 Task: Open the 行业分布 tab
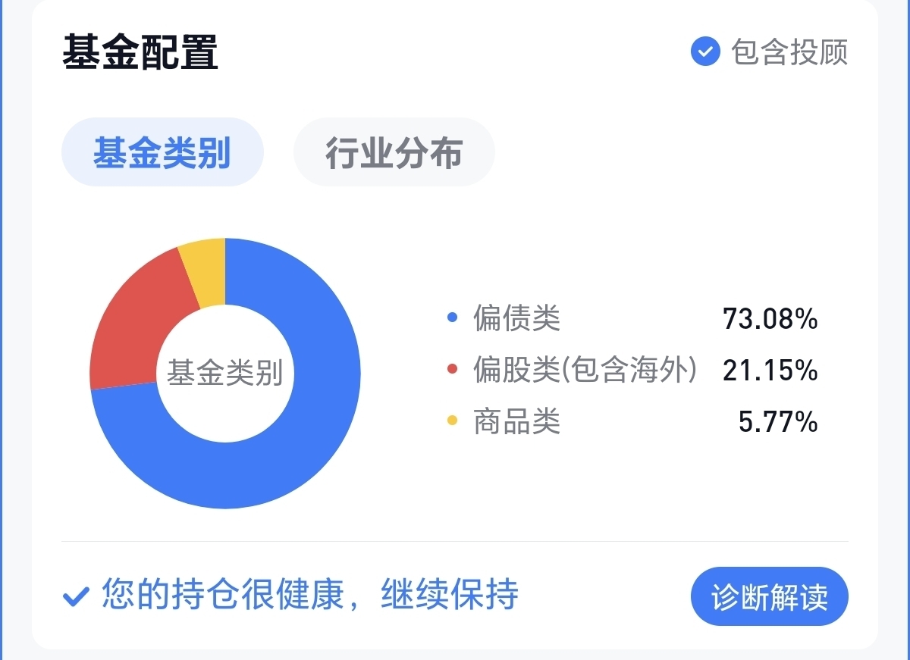click(x=394, y=152)
